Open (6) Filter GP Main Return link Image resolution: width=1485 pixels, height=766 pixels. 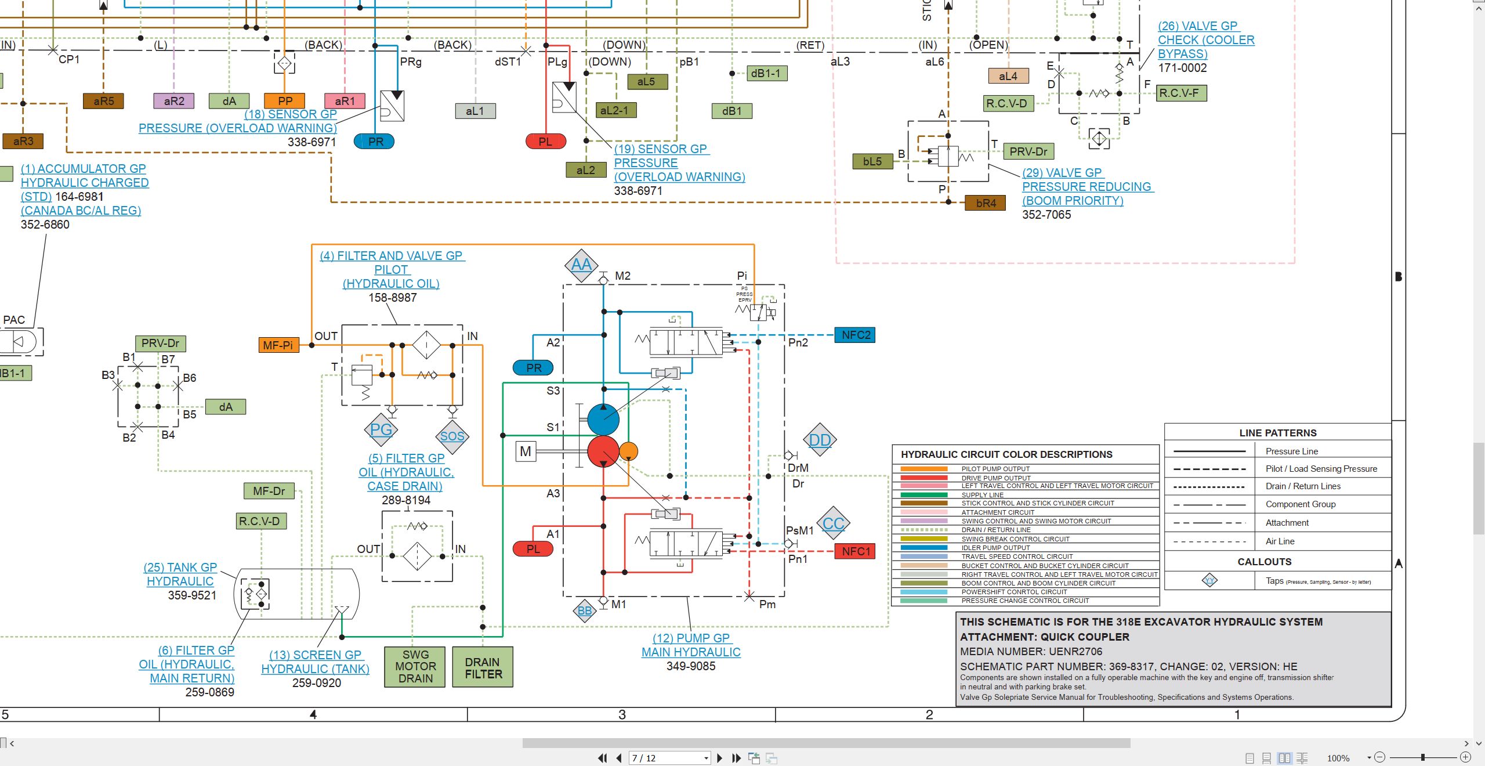click(187, 664)
